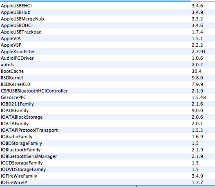215x187 pixels.
Task: Click version 1.5.48 of GeForcePPC
Action: (199, 97)
